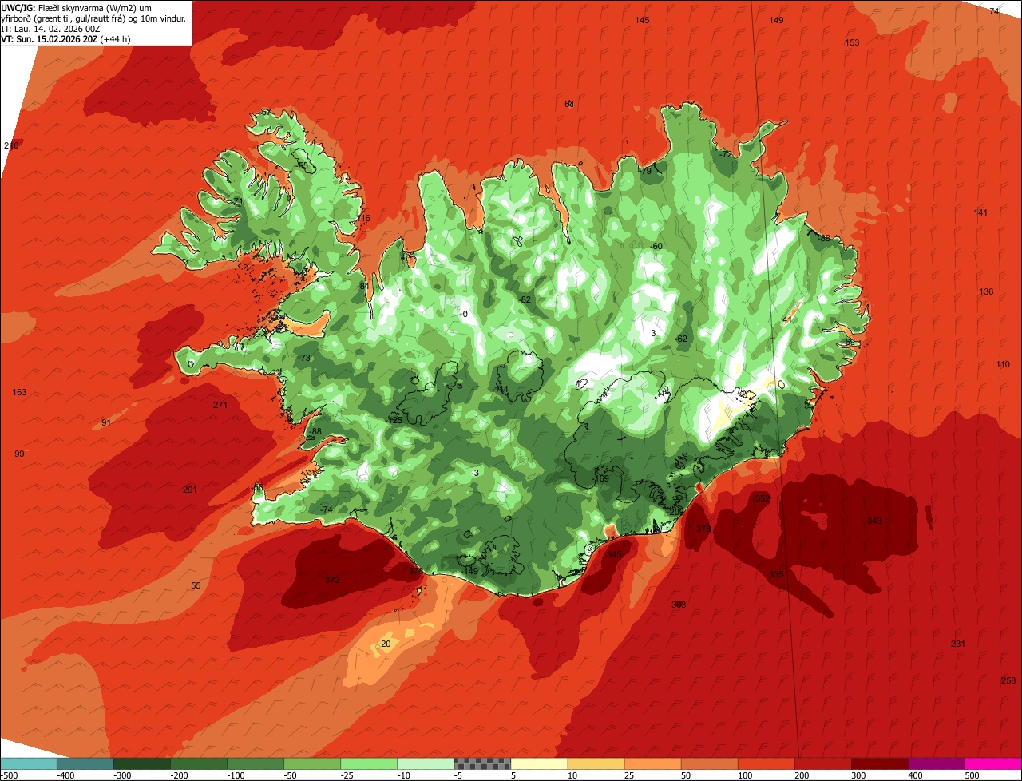
Task: Click the dark maroon legend swatch between 300 and 400
Action: (x=880, y=763)
